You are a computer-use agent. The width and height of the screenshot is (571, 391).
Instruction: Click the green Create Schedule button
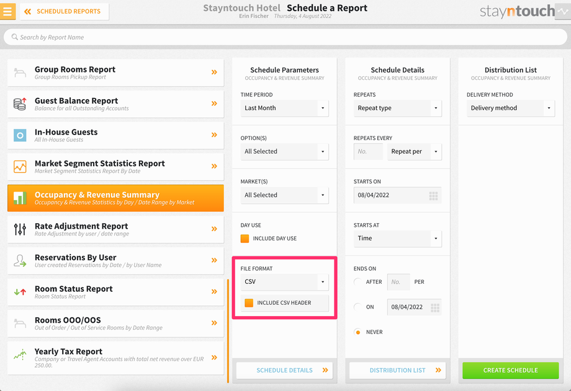pyautogui.click(x=511, y=371)
